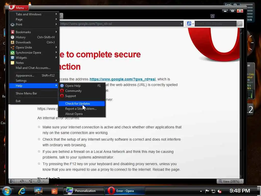This screenshot has height=196, width=261.
Task: Launch Internet Explorer from taskbar
Action: [x=22, y=191]
